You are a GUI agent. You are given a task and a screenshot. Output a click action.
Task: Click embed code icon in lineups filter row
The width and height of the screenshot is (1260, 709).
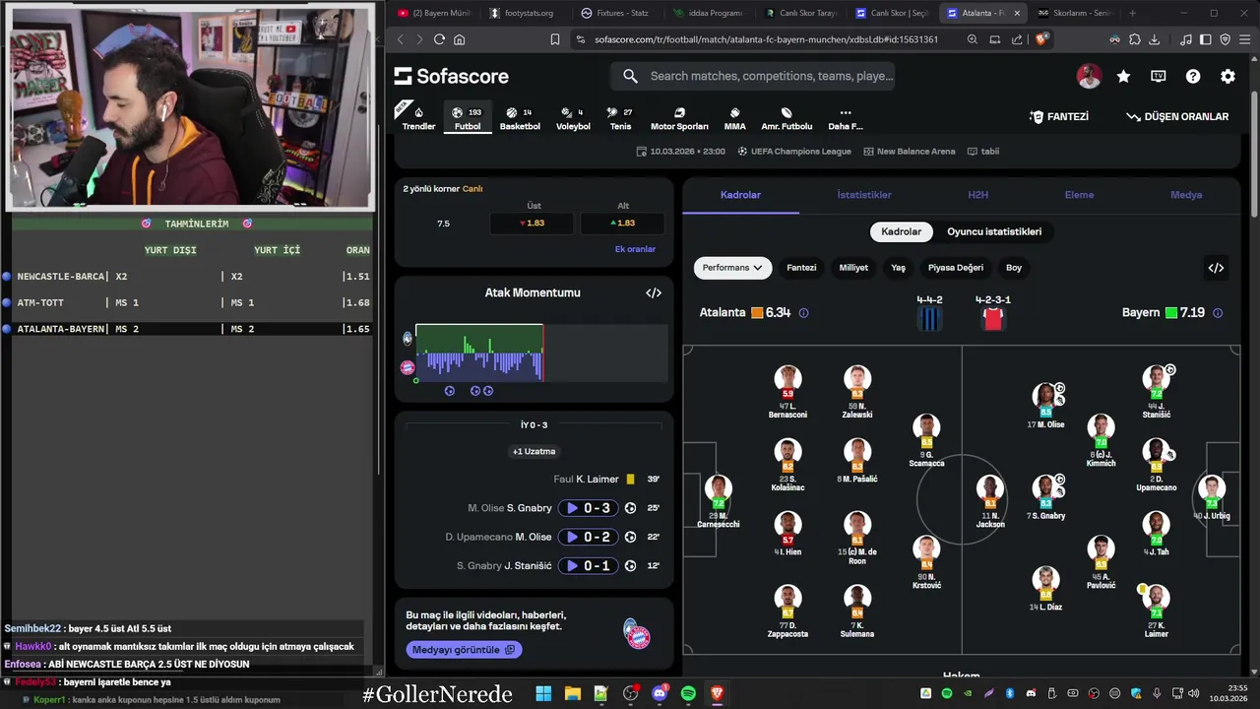click(1216, 268)
